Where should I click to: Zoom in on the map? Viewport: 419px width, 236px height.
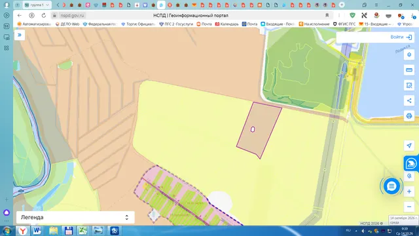coord(409,191)
